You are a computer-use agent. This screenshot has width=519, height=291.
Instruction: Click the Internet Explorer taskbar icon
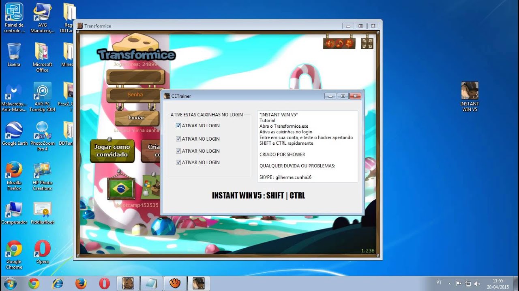tap(57, 284)
